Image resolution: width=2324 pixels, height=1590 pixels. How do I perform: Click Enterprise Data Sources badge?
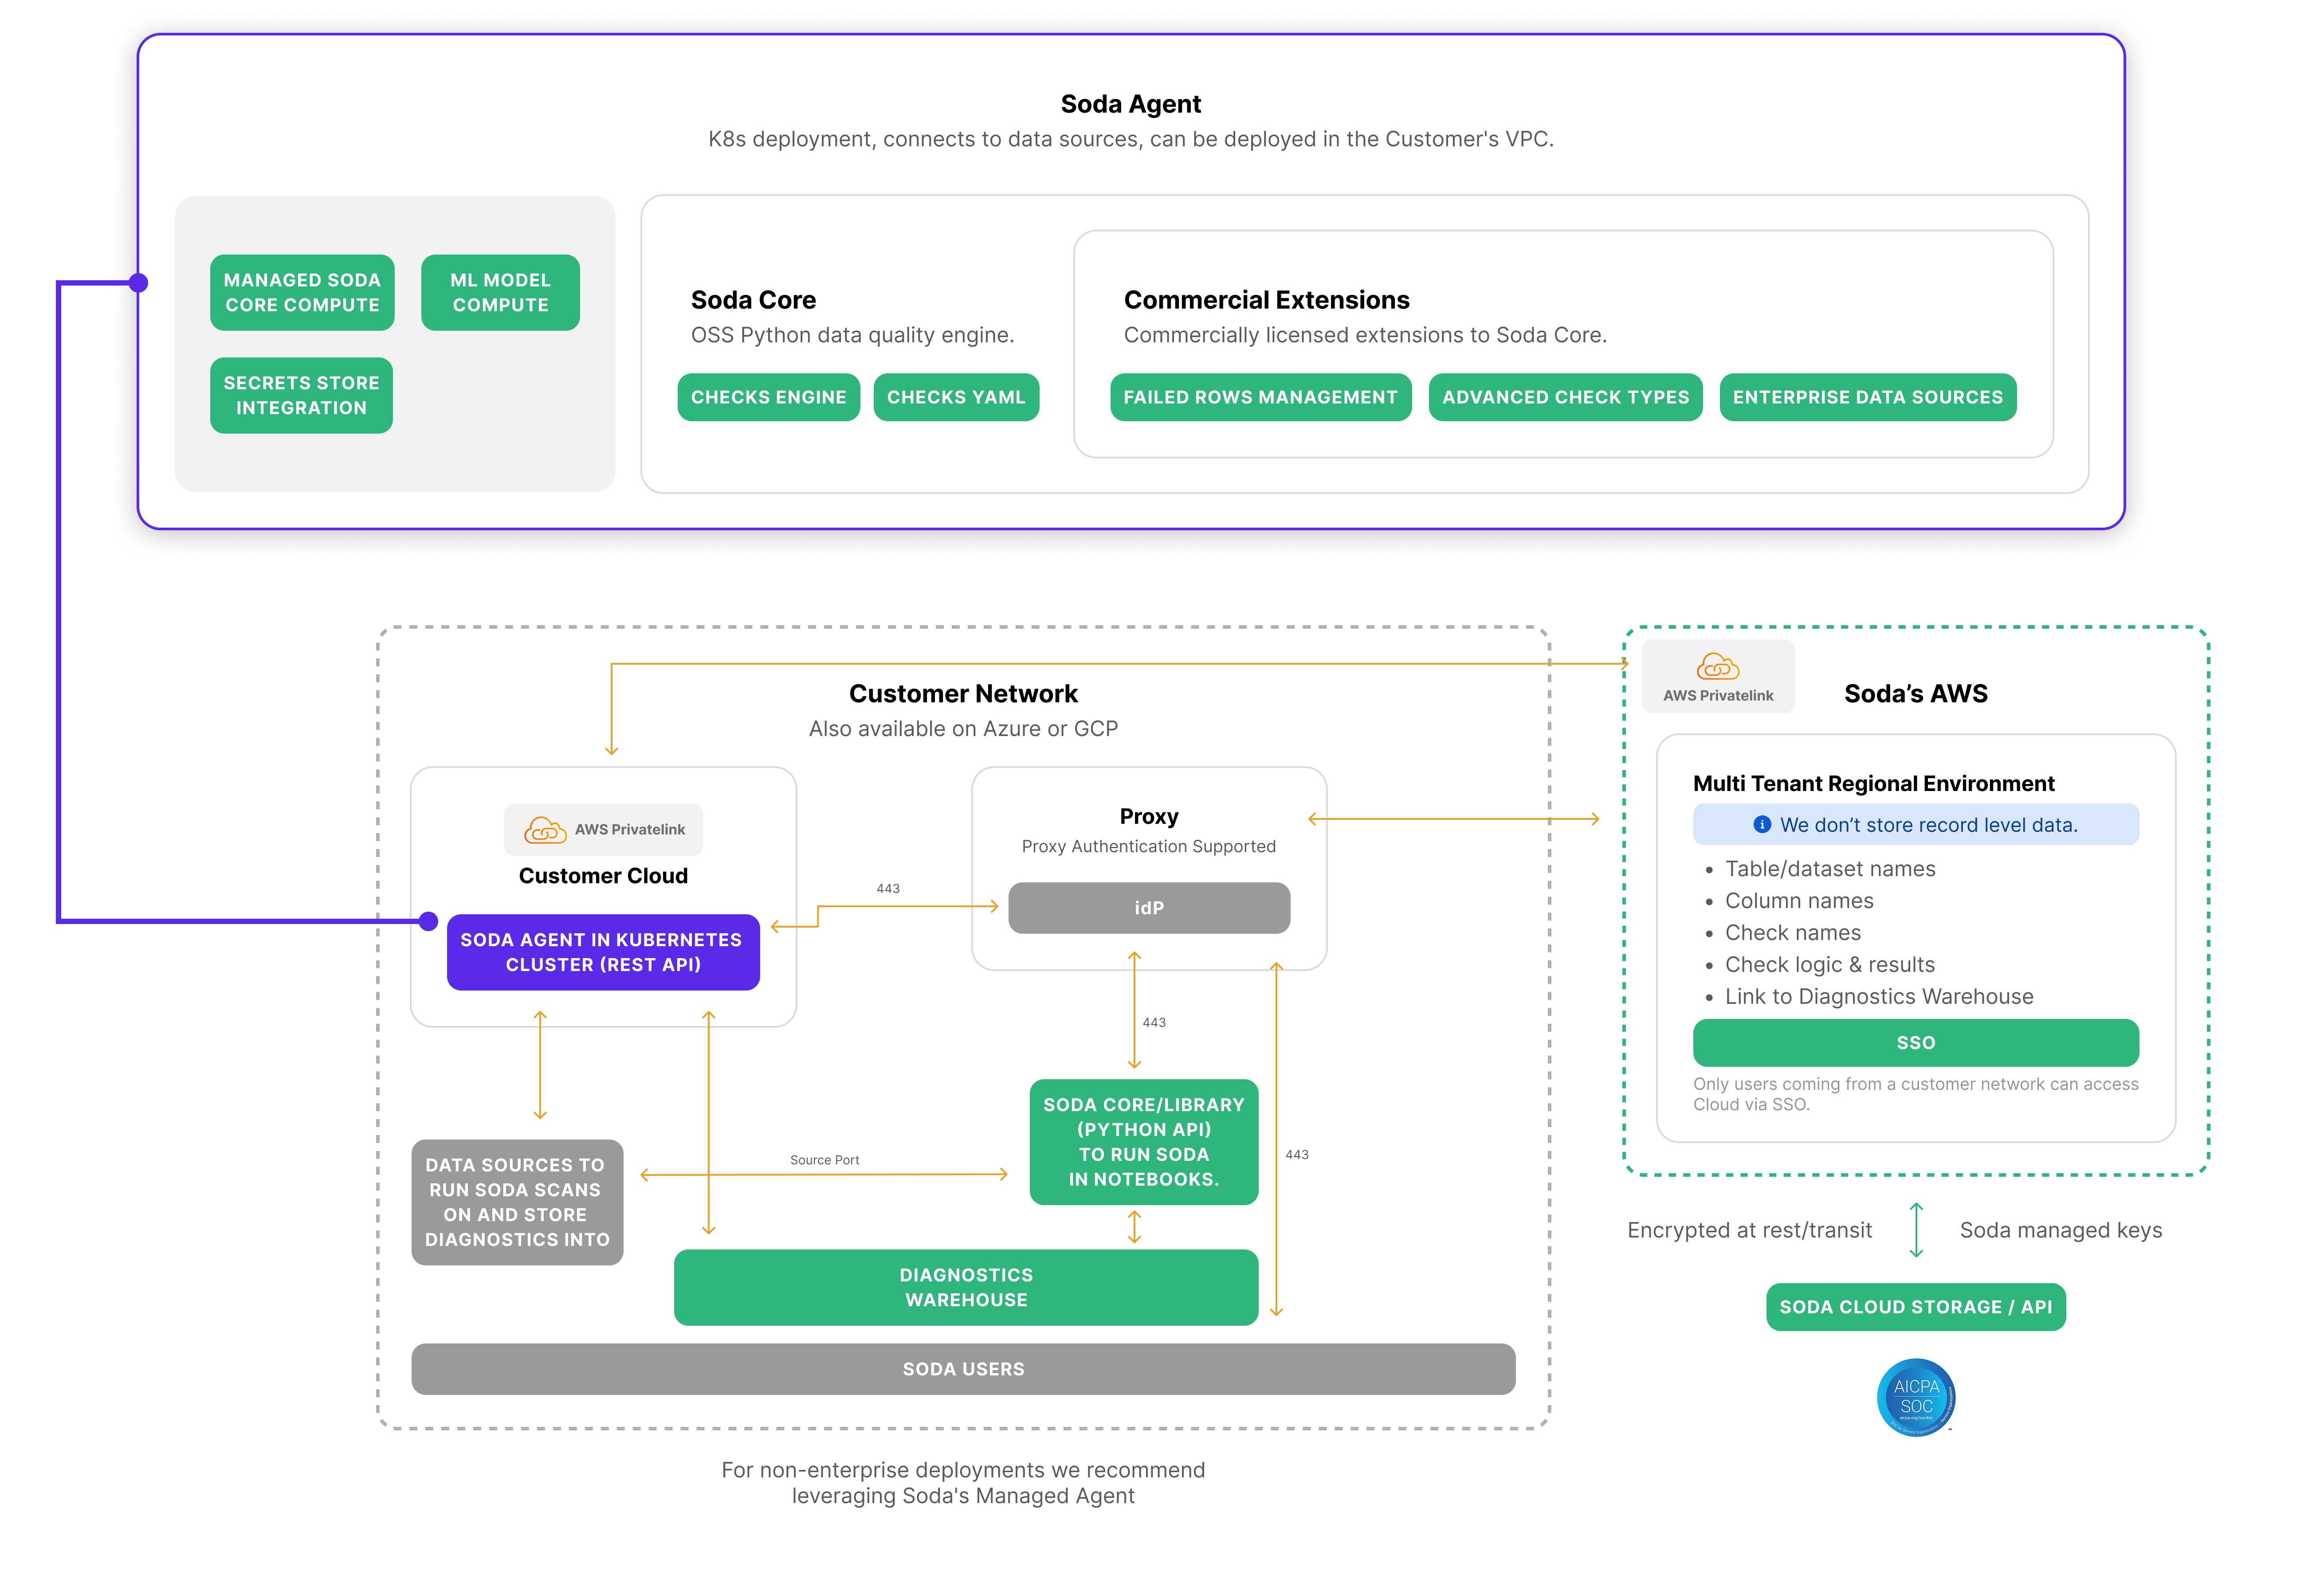tap(1867, 397)
